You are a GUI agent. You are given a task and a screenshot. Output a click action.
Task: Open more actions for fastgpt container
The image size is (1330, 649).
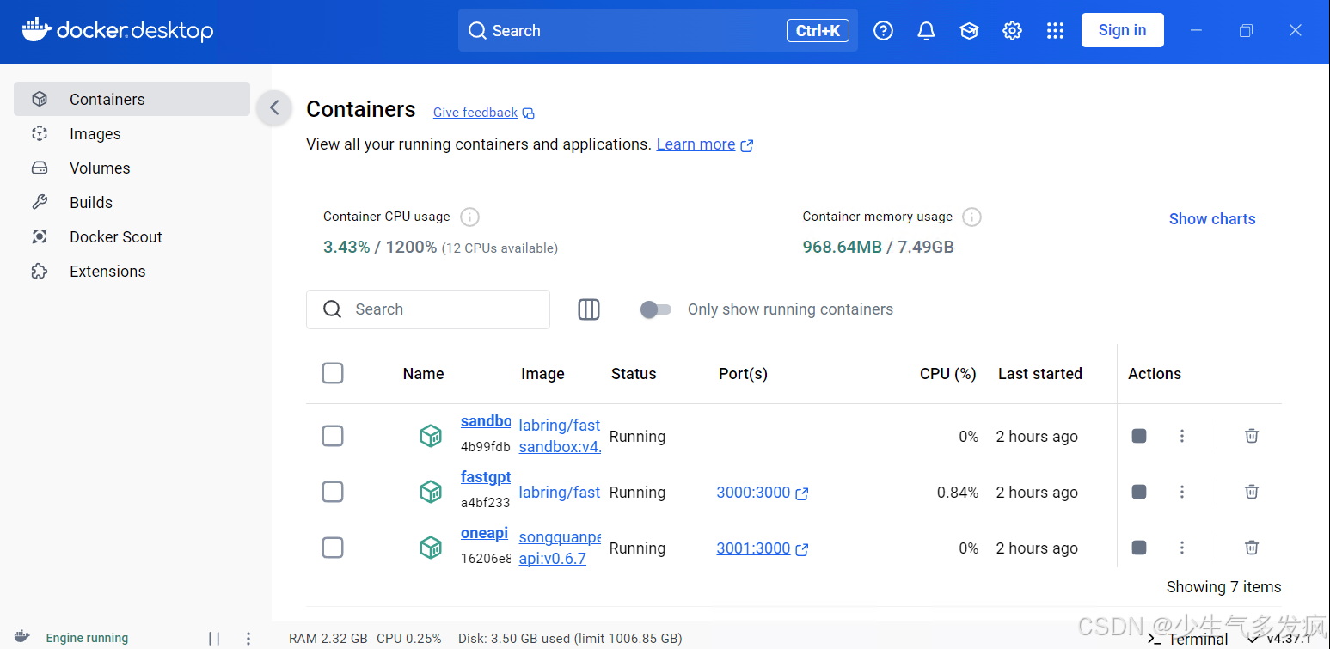1182,492
